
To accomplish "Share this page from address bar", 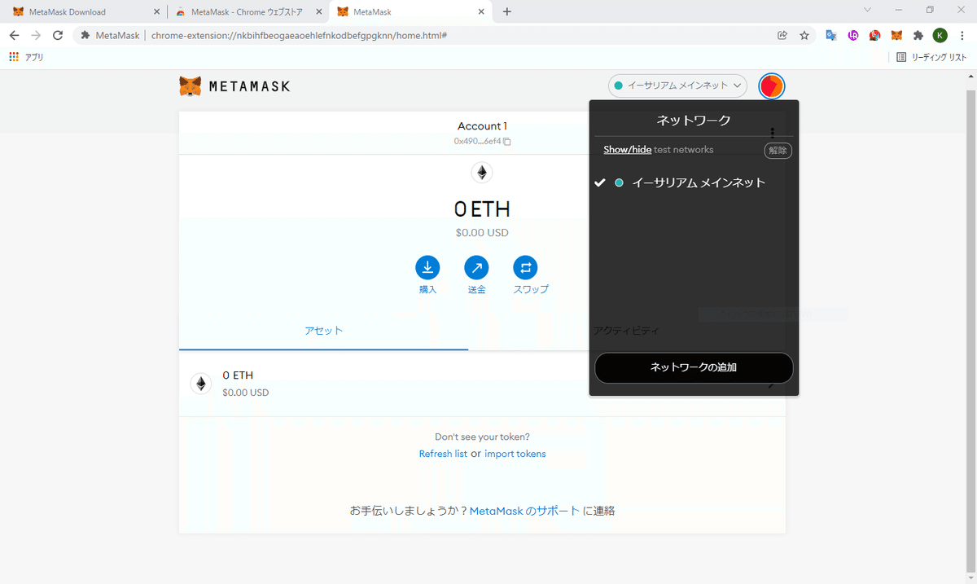I will coord(782,35).
